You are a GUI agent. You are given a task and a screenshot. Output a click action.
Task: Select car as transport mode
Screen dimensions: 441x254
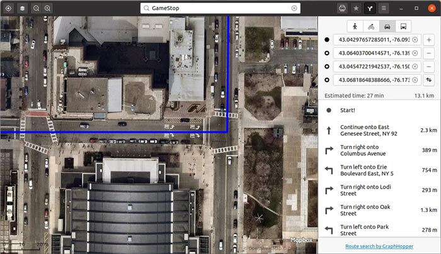(x=387, y=26)
